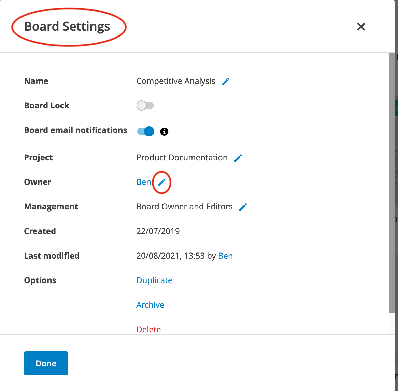
Task: Delete this board
Action: (x=148, y=329)
